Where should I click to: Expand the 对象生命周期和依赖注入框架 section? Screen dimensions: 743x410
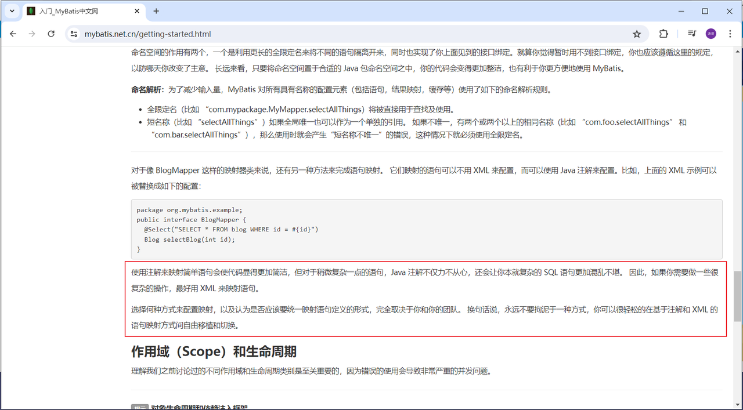[197, 406]
